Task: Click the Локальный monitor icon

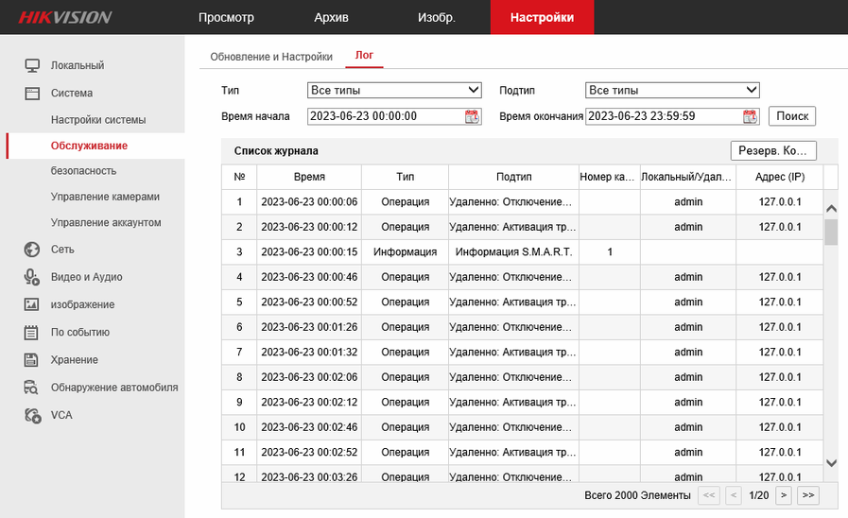Action: tap(32, 65)
